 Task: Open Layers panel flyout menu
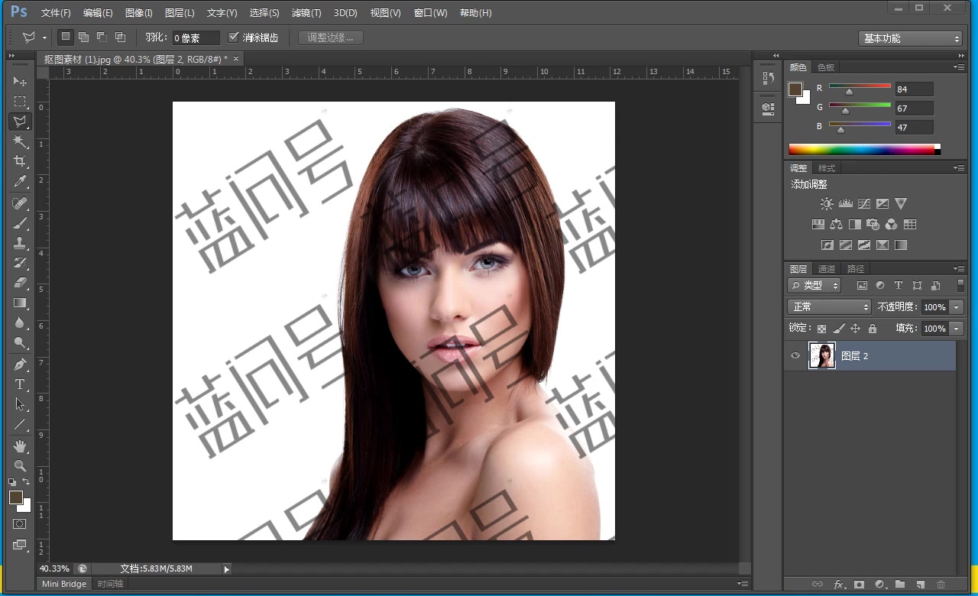pos(958,269)
